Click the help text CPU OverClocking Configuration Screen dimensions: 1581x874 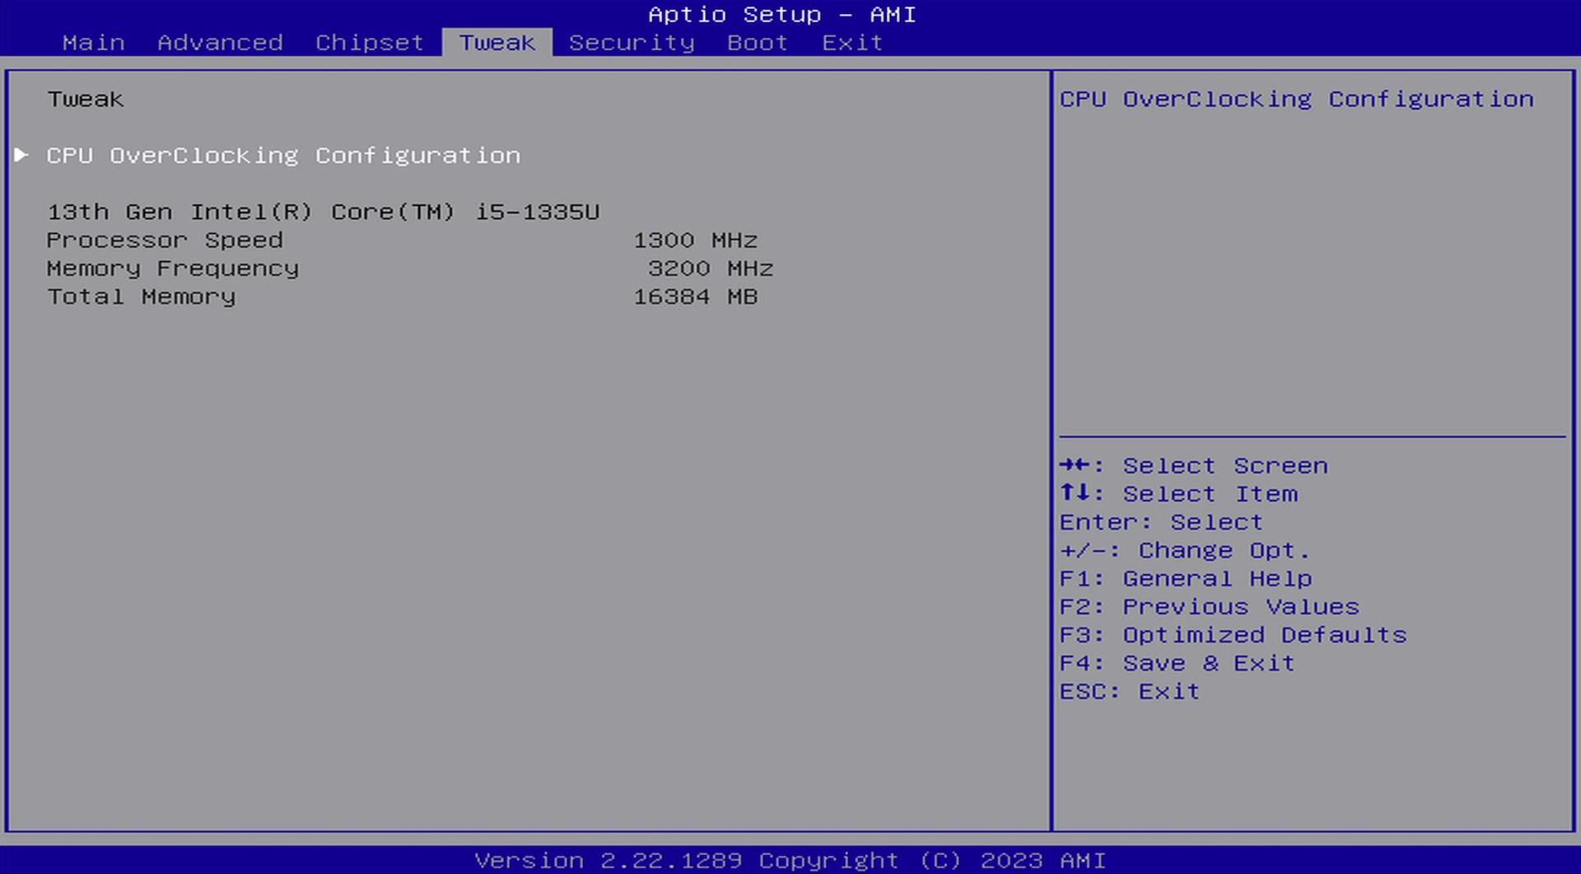click(1297, 100)
